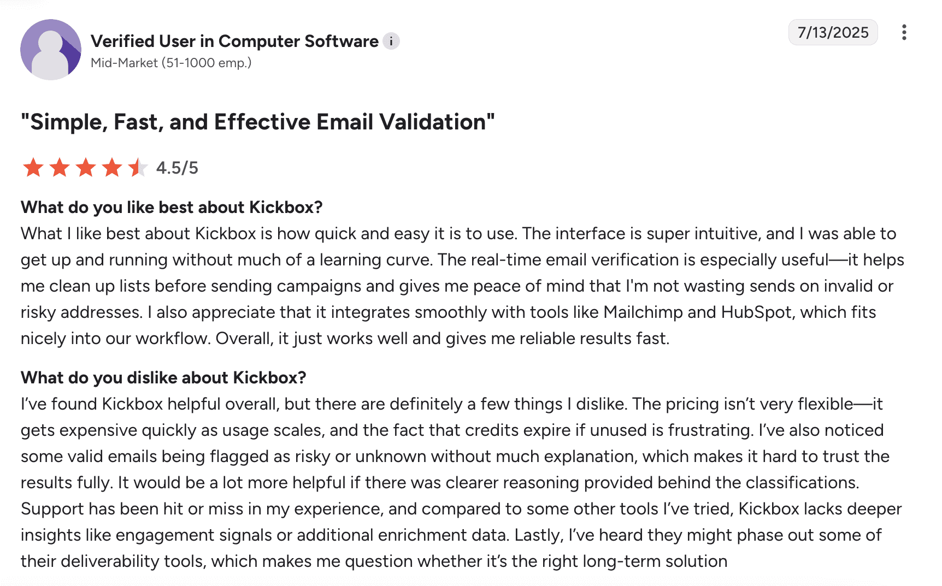Select the review title about Email Validation
The height and width of the screenshot is (586, 942).
coord(257,122)
